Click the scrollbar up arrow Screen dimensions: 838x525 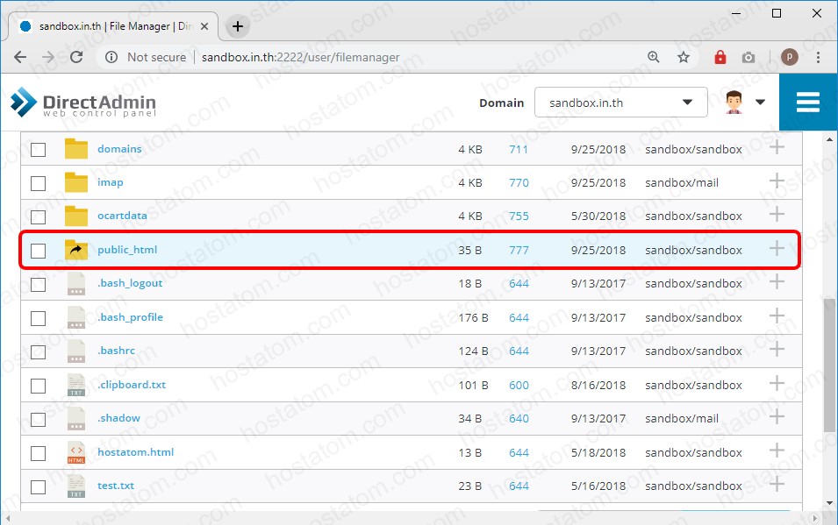(x=829, y=140)
